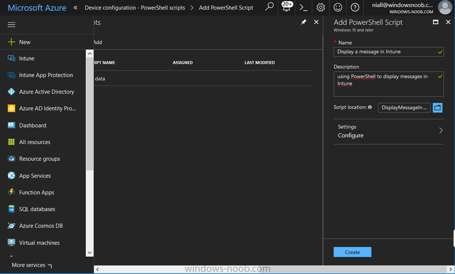Open Intune from sidebar
455x274 pixels.
click(x=27, y=59)
